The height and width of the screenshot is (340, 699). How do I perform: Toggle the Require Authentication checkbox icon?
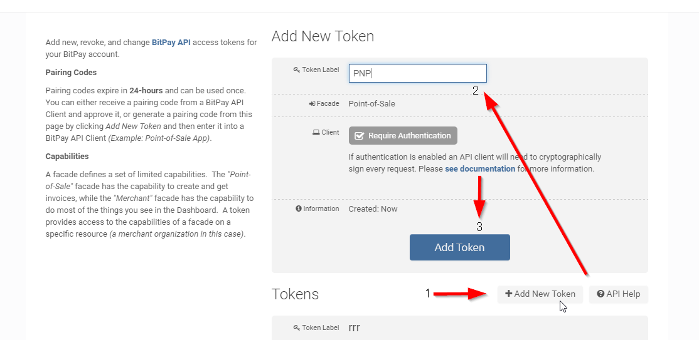pos(360,136)
